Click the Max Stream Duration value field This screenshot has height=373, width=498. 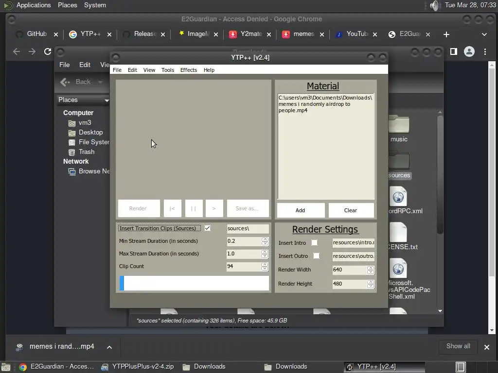click(244, 254)
